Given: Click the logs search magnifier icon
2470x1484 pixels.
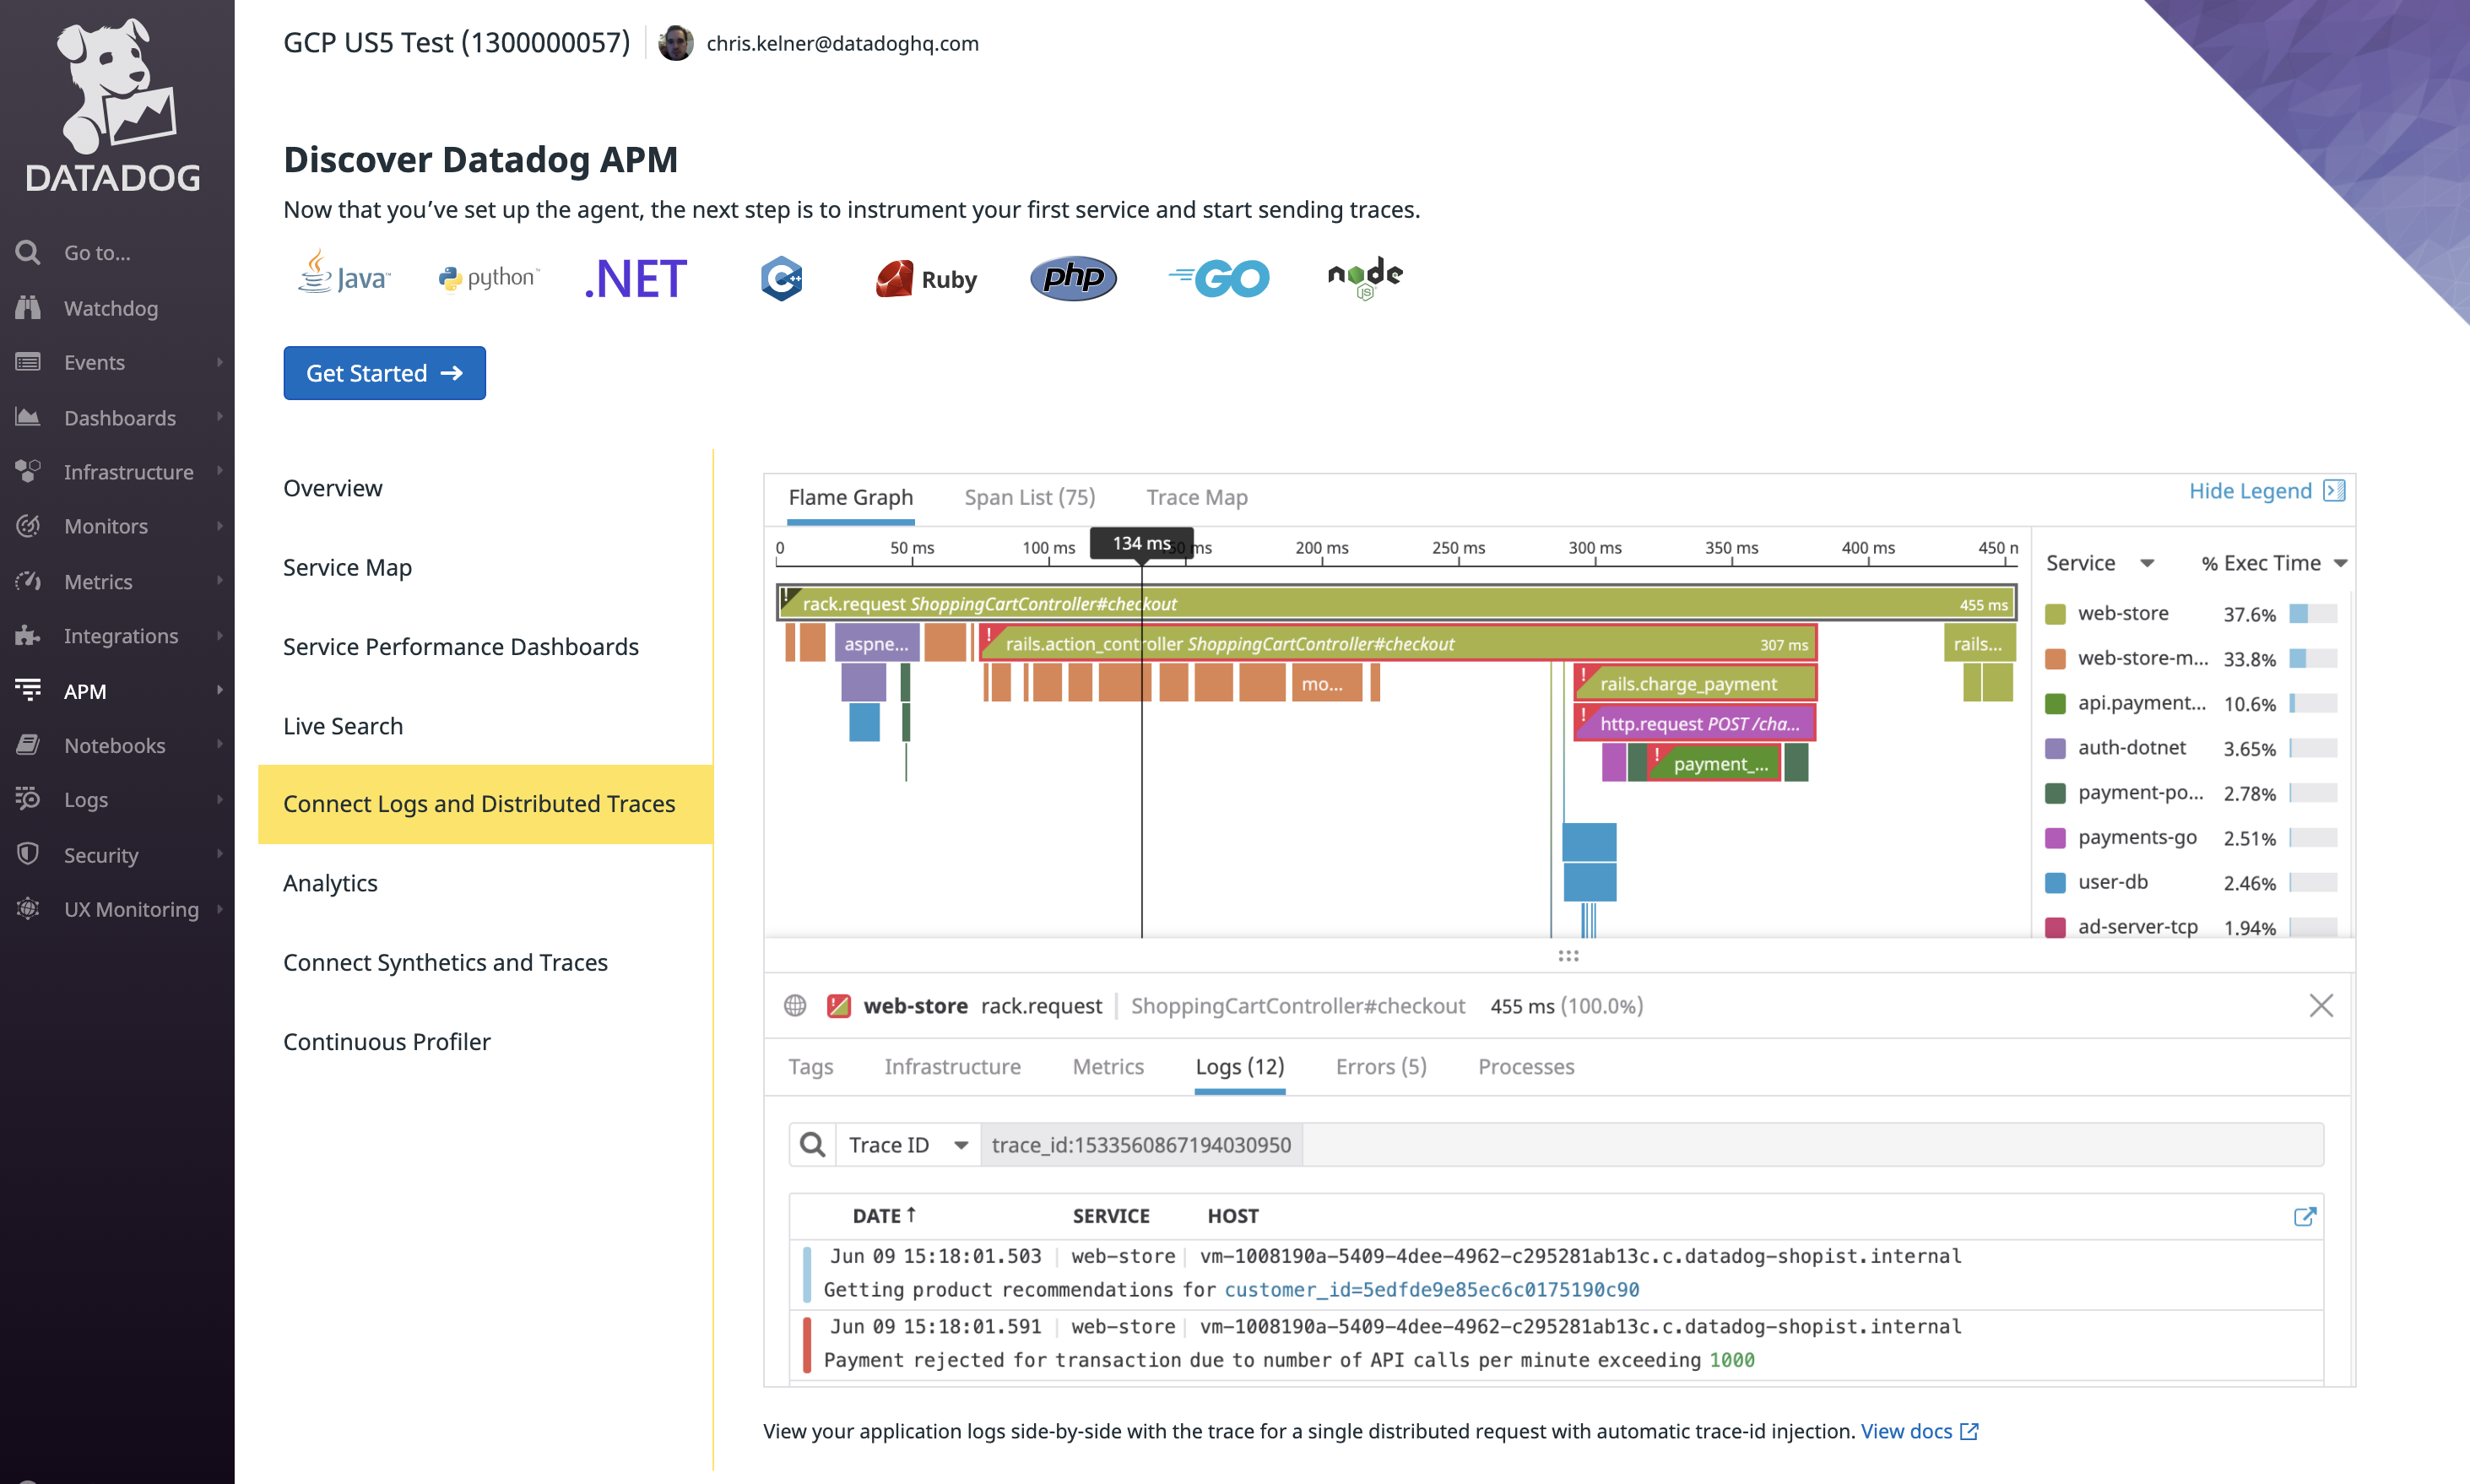Looking at the screenshot, I should [813, 1144].
